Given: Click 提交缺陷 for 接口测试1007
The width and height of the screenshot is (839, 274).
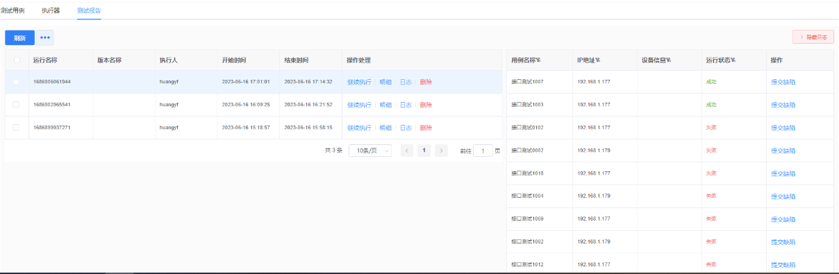Looking at the screenshot, I should 783,82.
